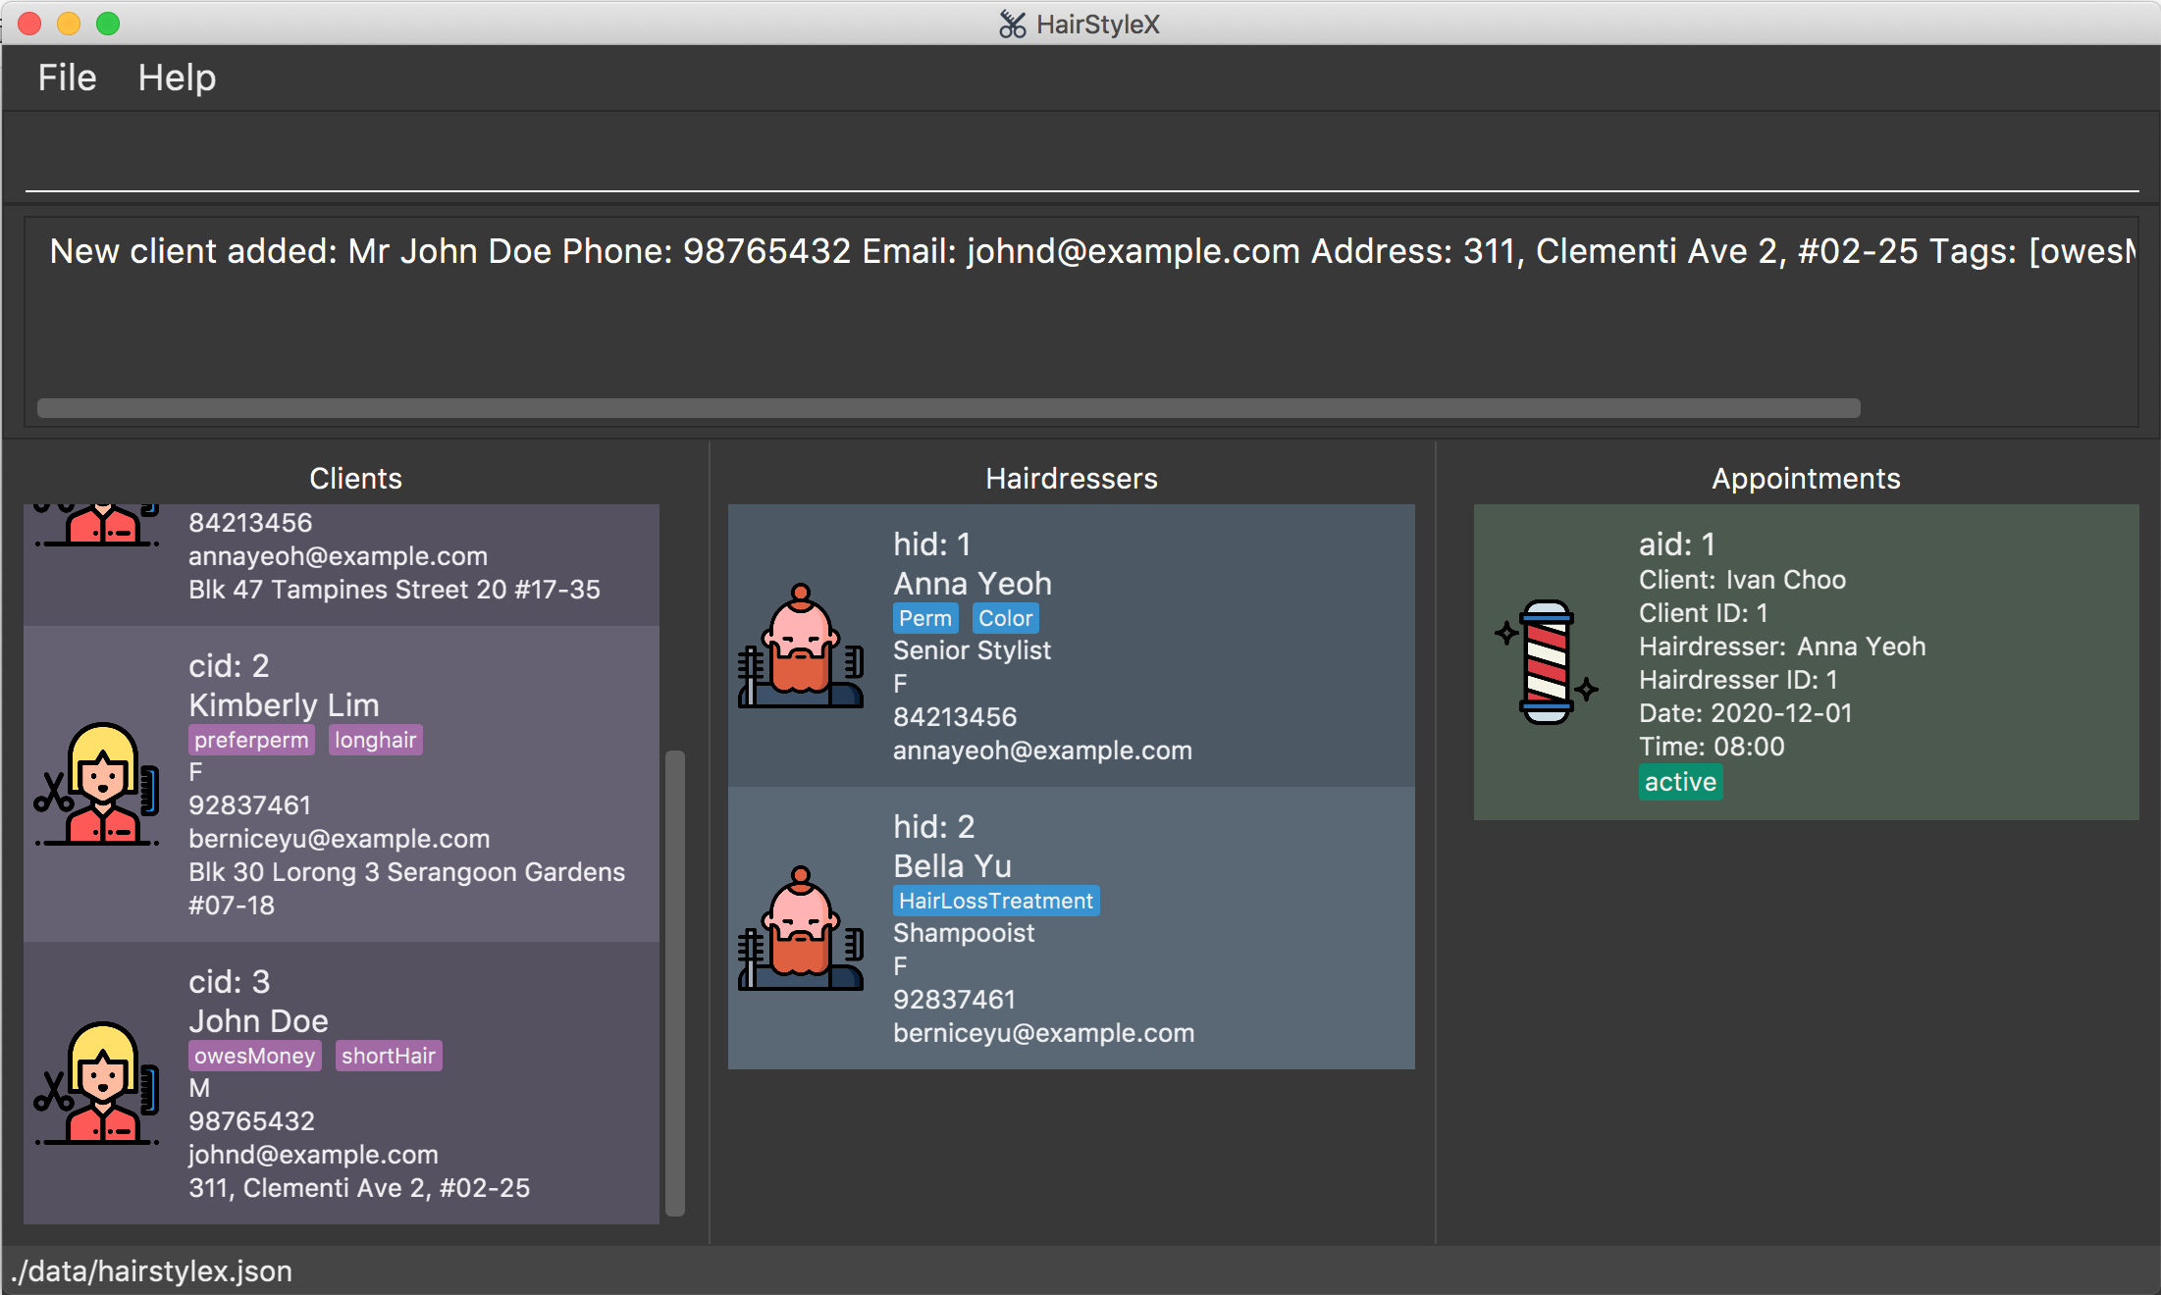Click the Appointments panel header
2161x1295 pixels.
[x=1806, y=478]
